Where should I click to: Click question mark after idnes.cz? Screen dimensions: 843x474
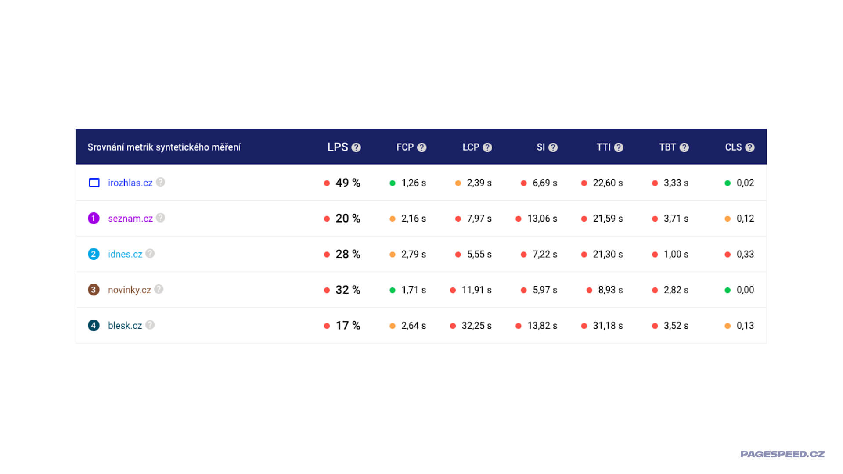pos(150,254)
